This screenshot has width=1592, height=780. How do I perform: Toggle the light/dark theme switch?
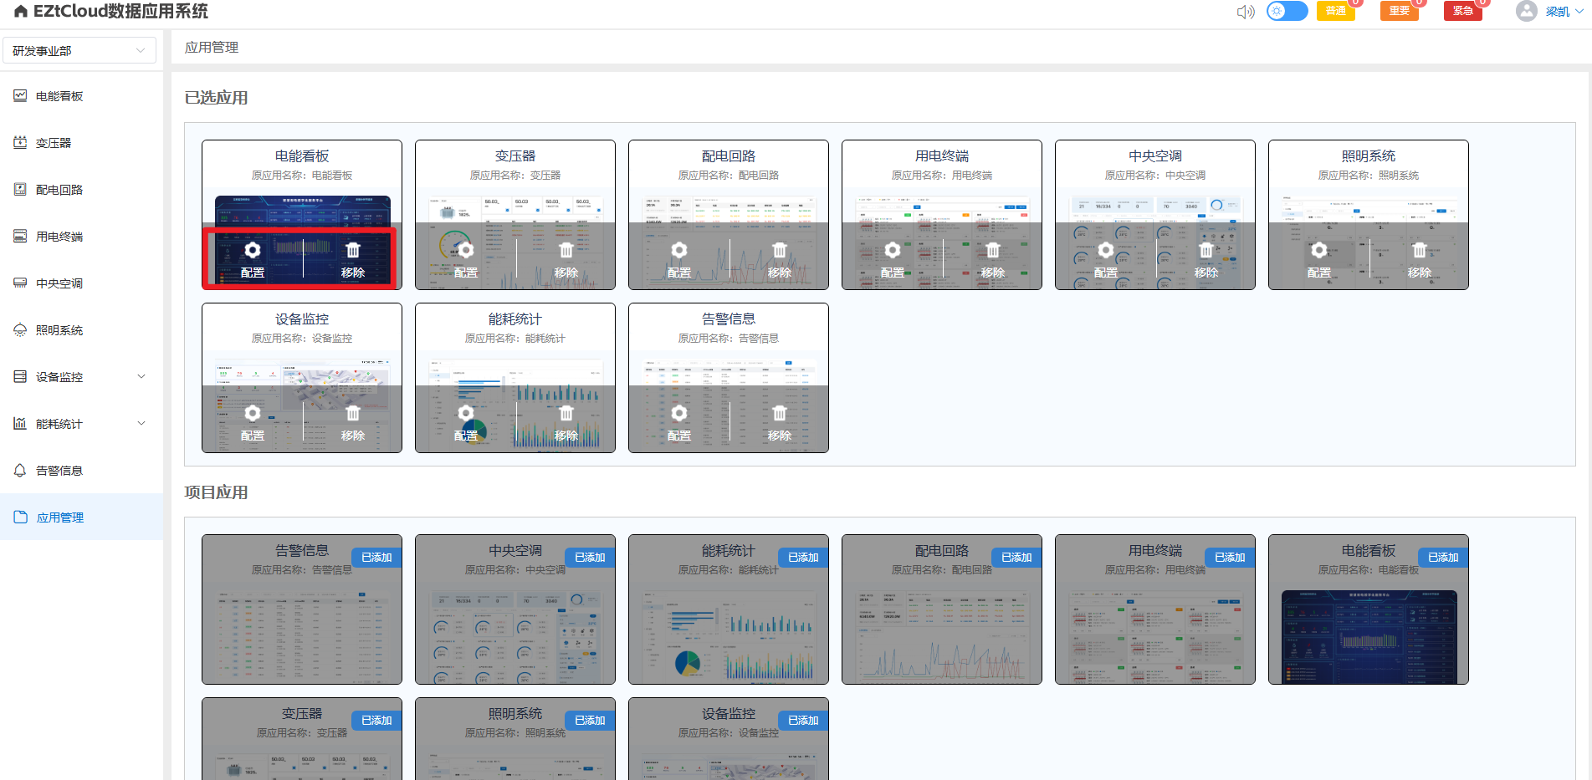(x=1287, y=12)
